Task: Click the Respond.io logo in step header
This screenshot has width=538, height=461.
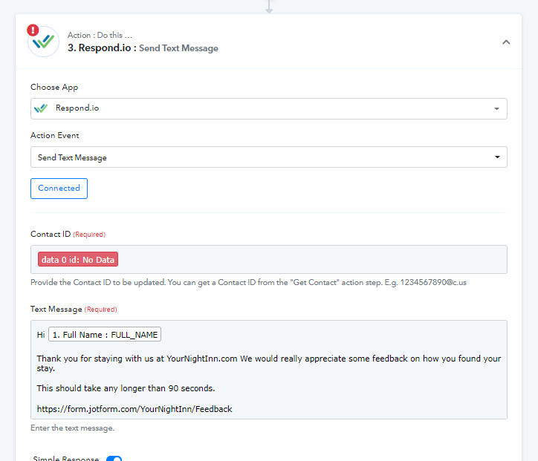Action: [43, 42]
